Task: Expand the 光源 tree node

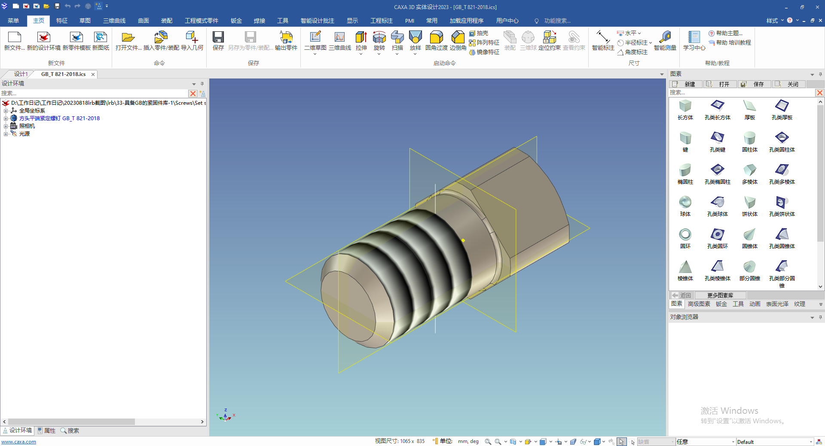Action: [6, 134]
